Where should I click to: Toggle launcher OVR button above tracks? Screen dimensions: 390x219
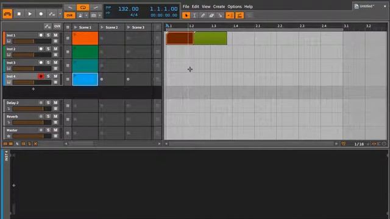pyautogui.click(x=57, y=26)
